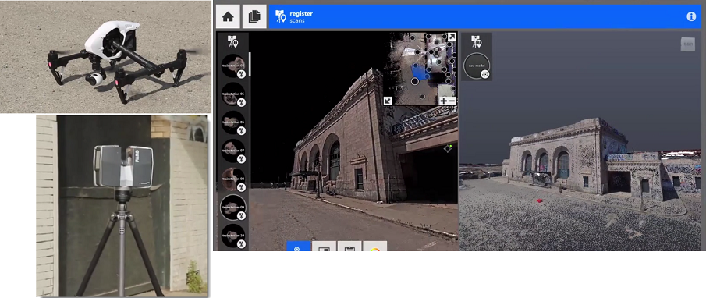
Task: Zoom in the minimap with plus
Action: tap(444, 101)
